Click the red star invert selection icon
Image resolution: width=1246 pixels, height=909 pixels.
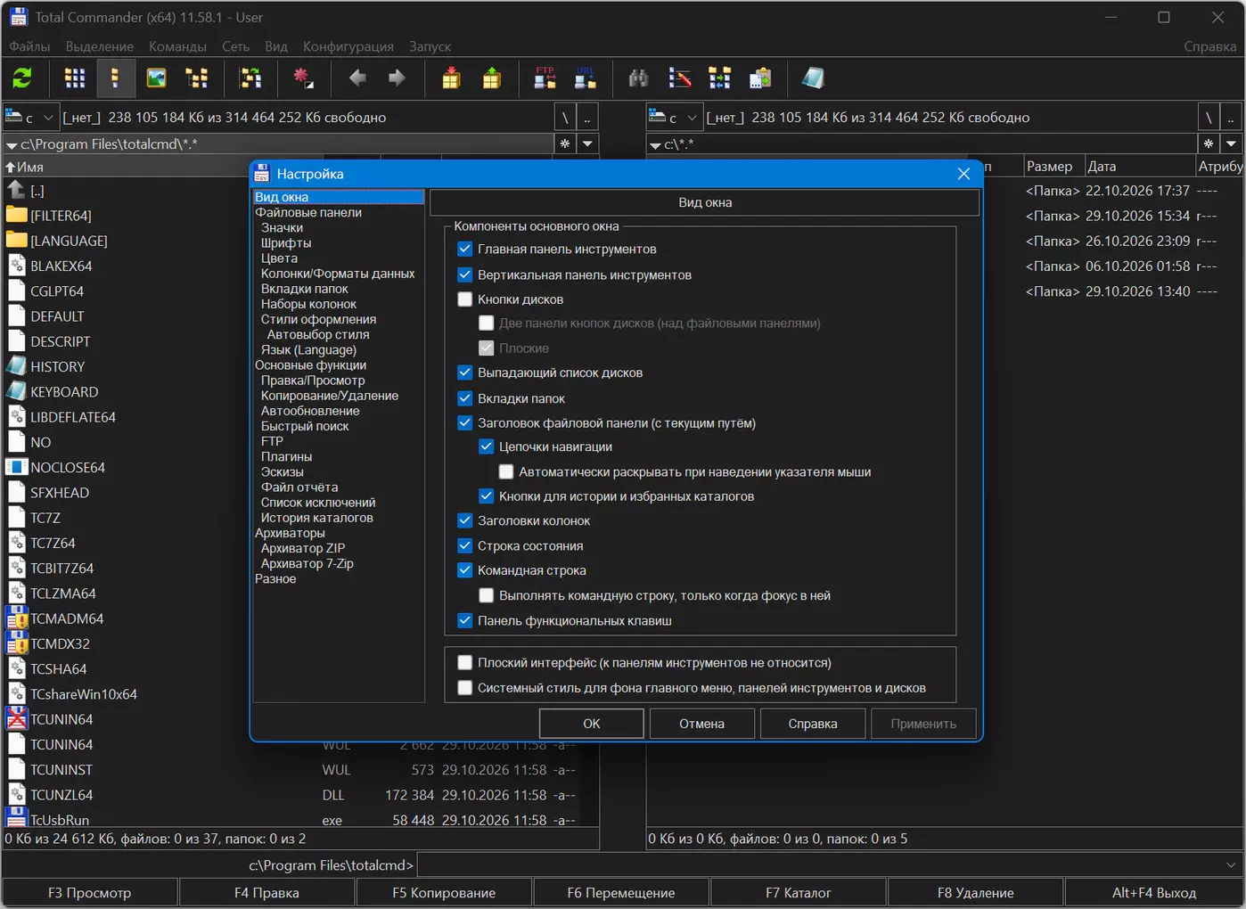[x=304, y=78]
